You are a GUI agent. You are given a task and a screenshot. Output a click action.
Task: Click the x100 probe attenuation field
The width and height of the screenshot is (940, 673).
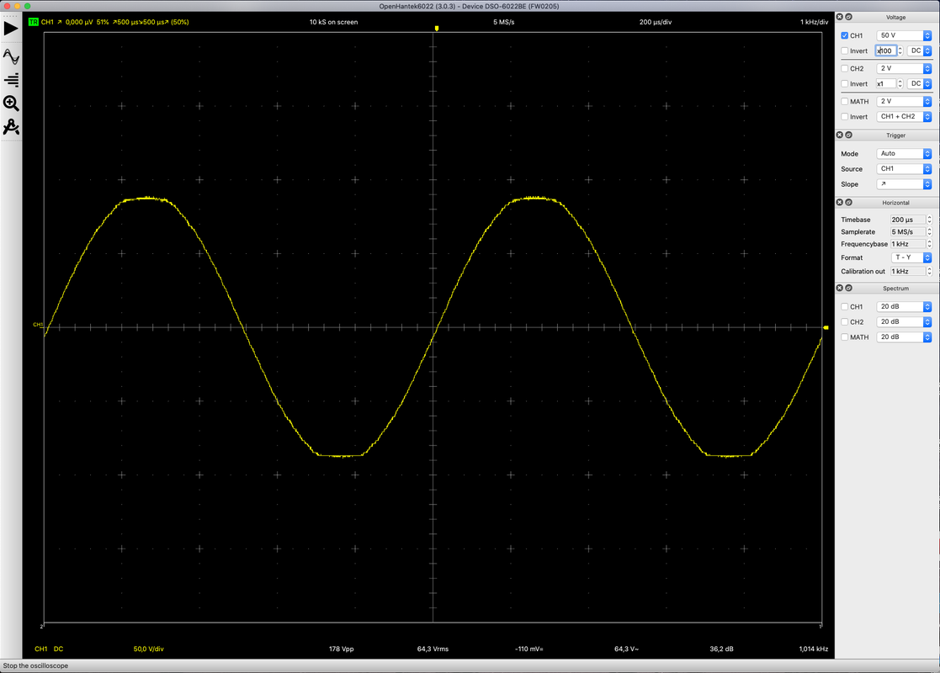point(886,51)
